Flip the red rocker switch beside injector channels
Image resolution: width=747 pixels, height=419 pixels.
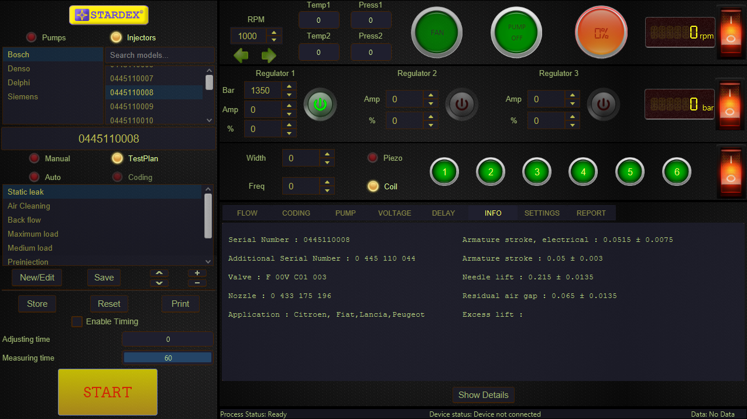(x=731, y=172)
